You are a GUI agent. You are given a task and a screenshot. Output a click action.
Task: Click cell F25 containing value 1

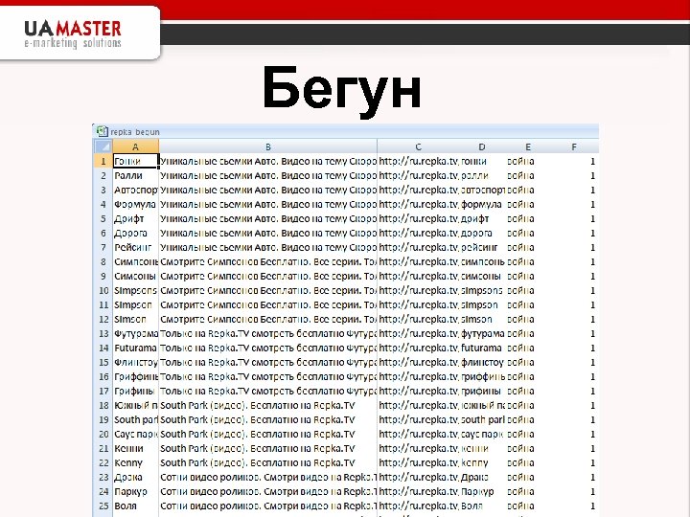tap(574, 506)
